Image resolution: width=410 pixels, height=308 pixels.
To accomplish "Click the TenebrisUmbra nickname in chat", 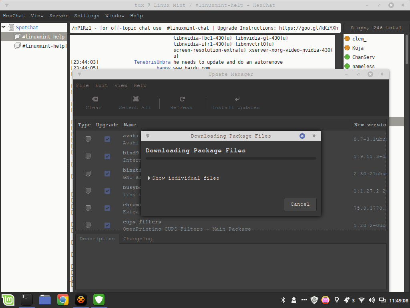I will 152,62.
